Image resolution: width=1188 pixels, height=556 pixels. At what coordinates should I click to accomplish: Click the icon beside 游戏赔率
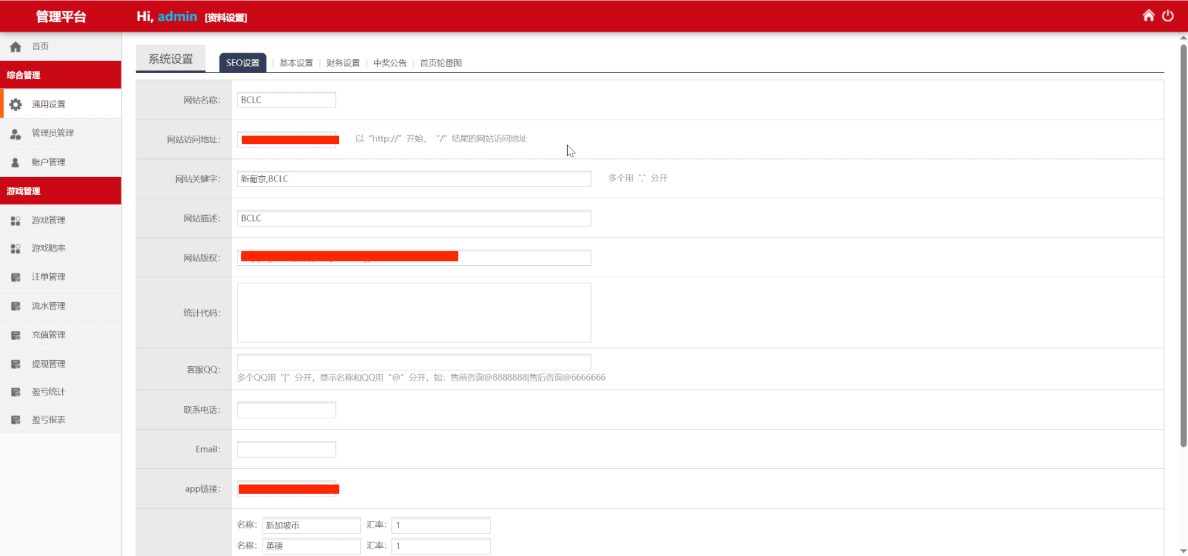click(x=15, y=249)
